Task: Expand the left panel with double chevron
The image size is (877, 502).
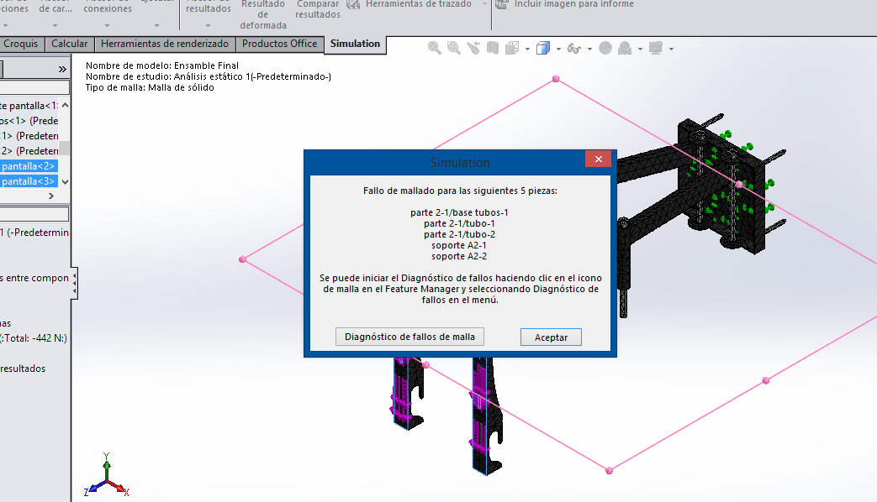Action: coord(62,69)
